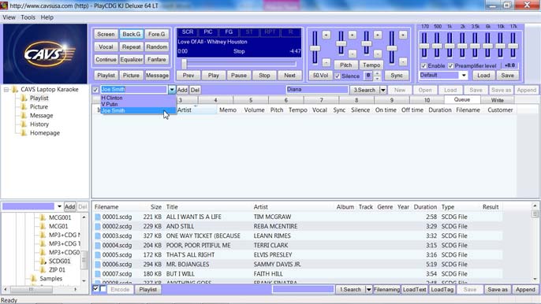The height and width of the screenshot is (304, 541).
Task: Toggle the Preamplifier level checkbox
Action: tap(450, 65)
